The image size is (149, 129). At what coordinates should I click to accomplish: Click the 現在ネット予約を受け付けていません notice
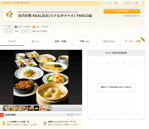point(116,87)
